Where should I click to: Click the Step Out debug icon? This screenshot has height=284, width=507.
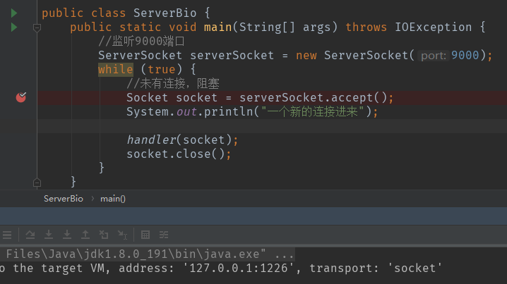click(x=85, y=235)
